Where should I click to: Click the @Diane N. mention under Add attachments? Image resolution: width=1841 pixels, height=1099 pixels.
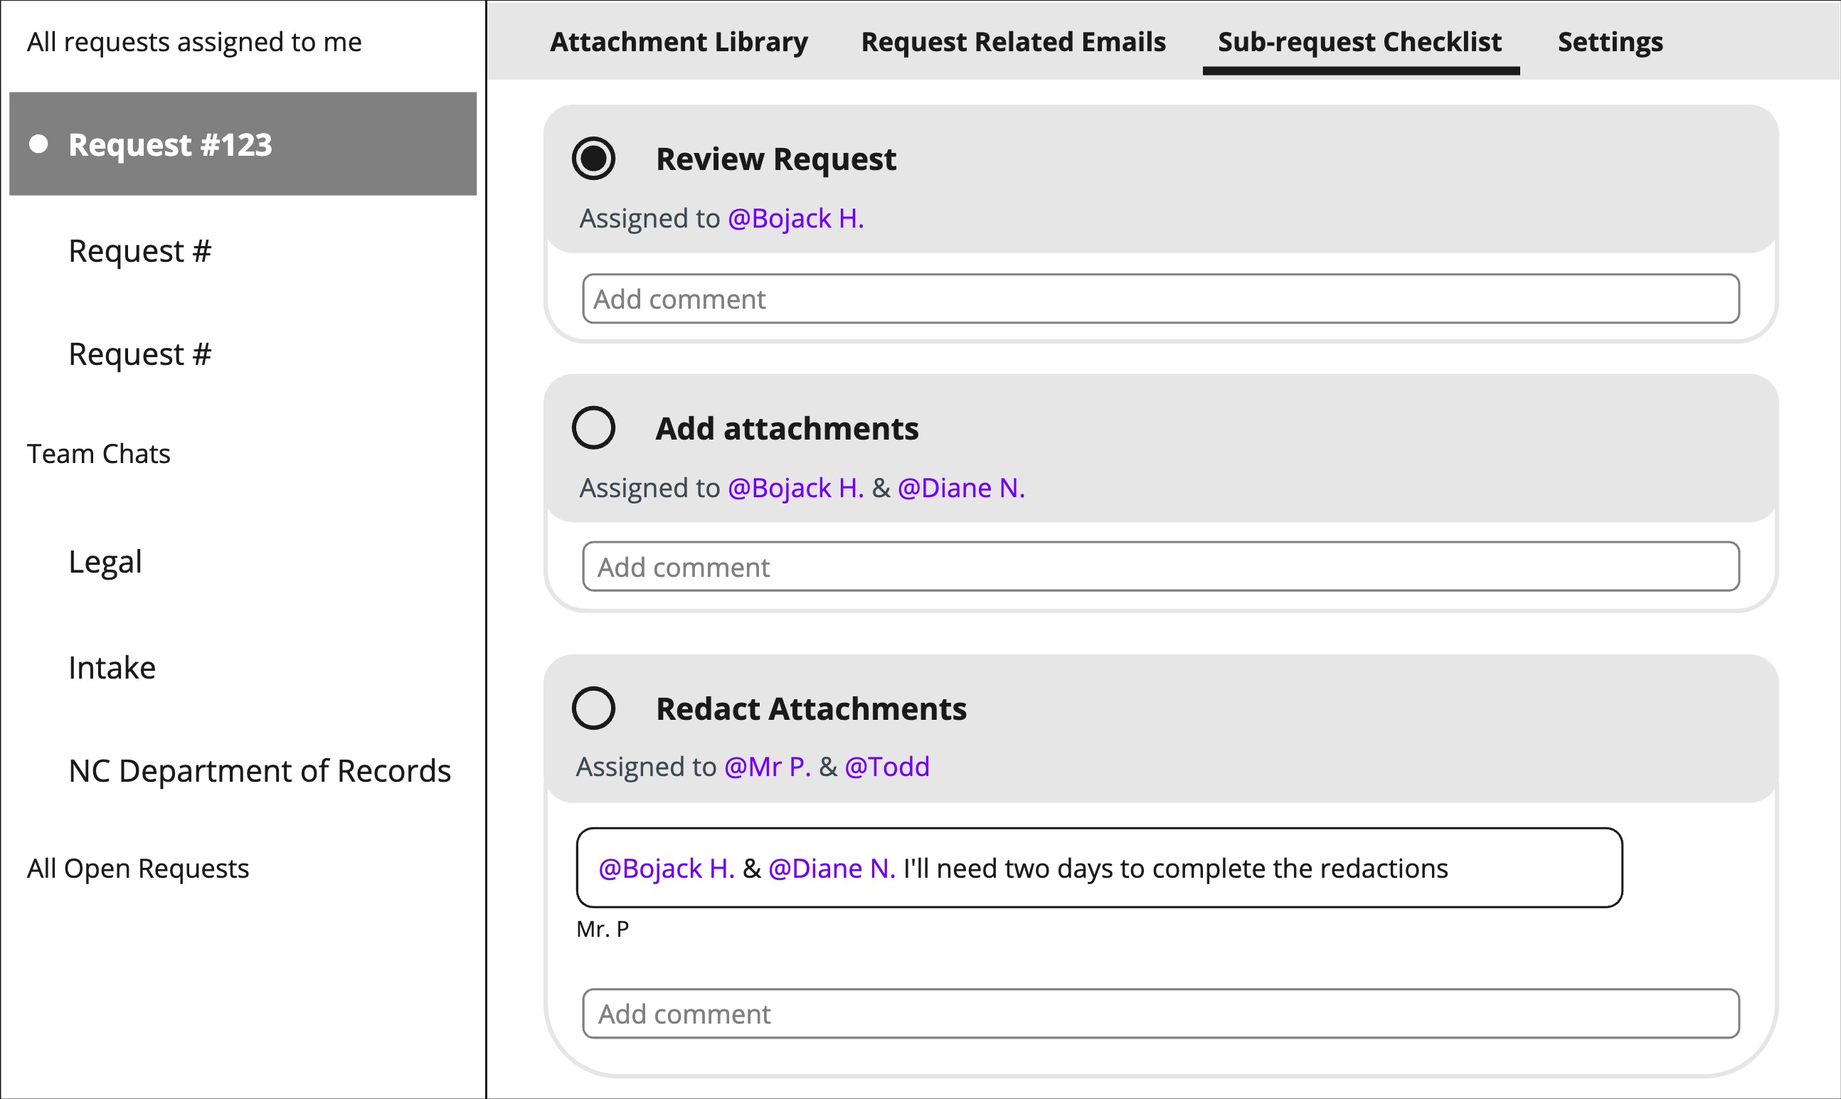(960, 488)
